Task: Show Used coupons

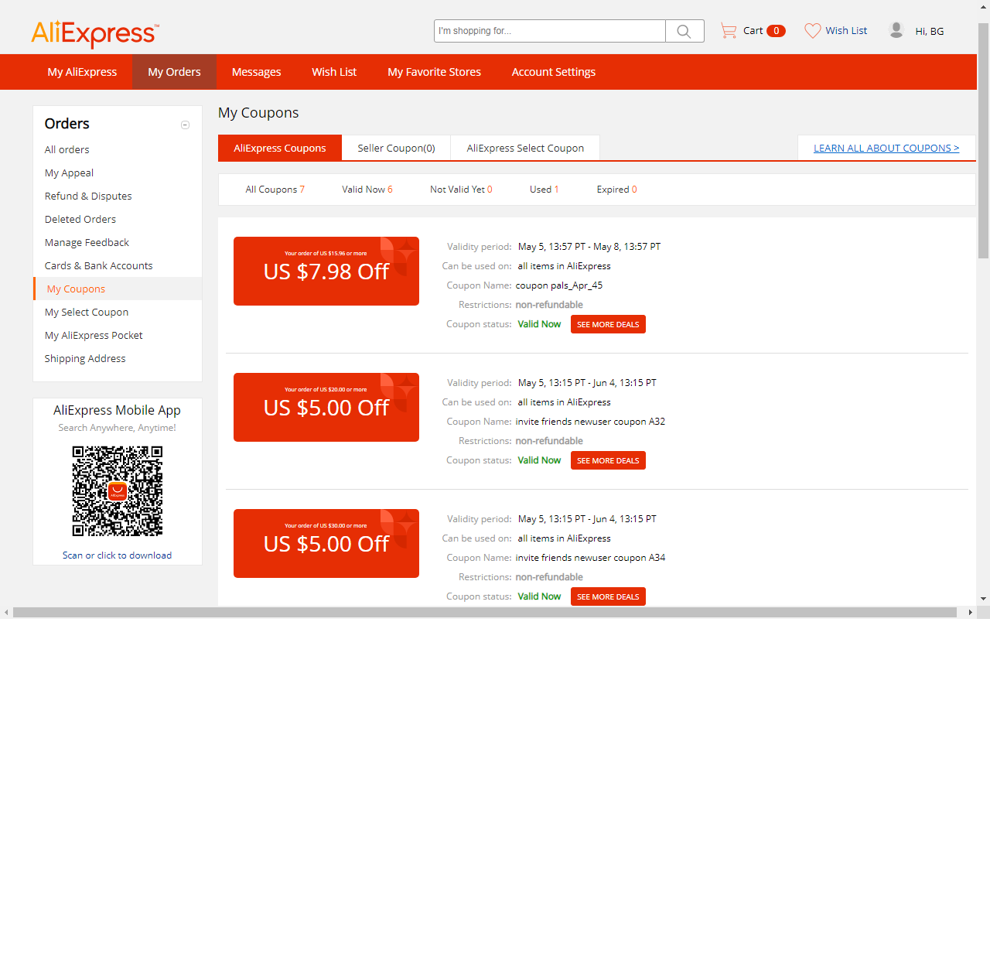Action: (x=544, y=190)
